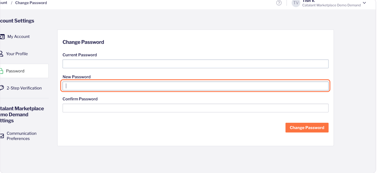The width and height of the screenshot is (377, 173).
Task: Click the Communication Preferences envelope icon
Action: pos(2,136)
